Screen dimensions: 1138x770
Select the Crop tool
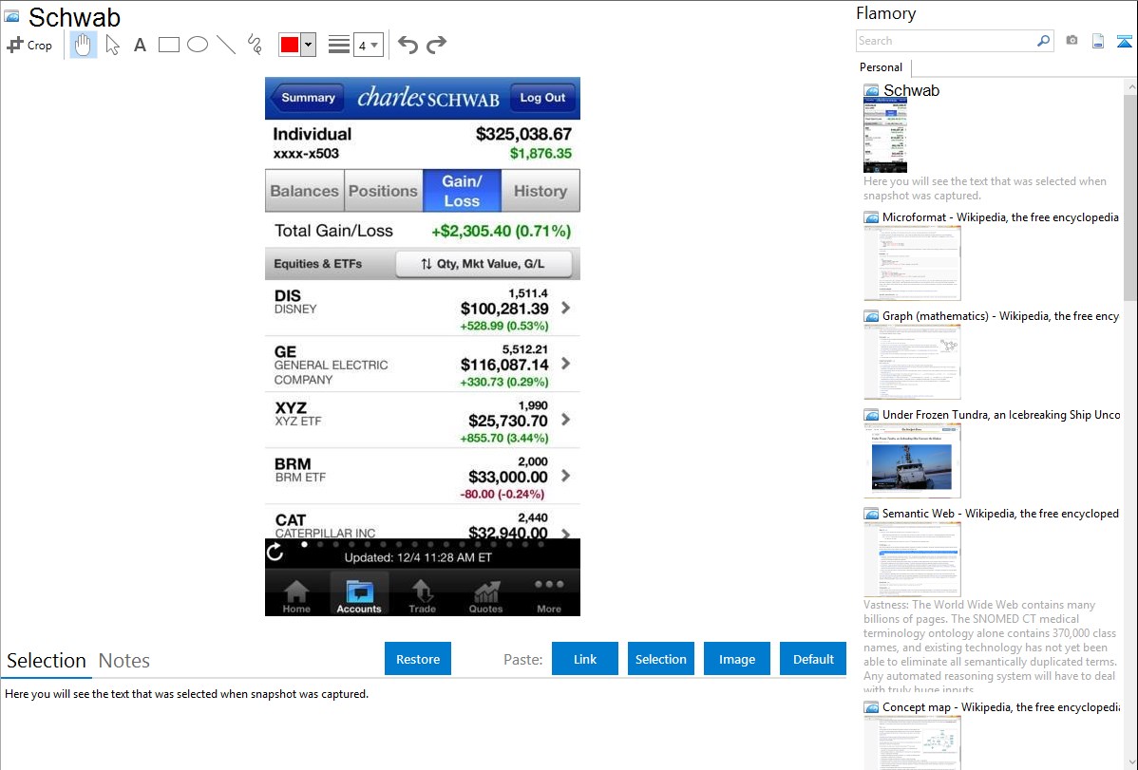[29, 45]
